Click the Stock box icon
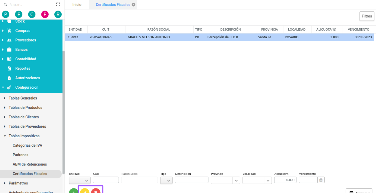The height and width of the screenshot is (193, 377). [9, 21]
